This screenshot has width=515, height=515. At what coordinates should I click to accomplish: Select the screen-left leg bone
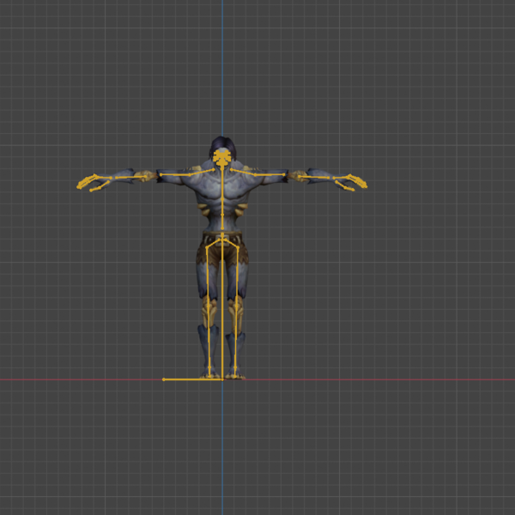pyautogui.click(x=209, y=312)
